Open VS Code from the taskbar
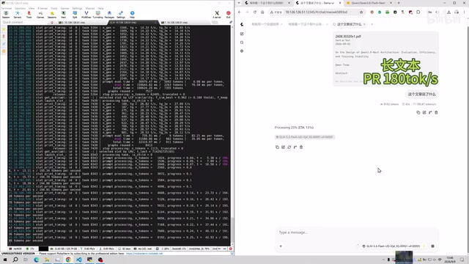469x264 pixels. tap(78, 260)
